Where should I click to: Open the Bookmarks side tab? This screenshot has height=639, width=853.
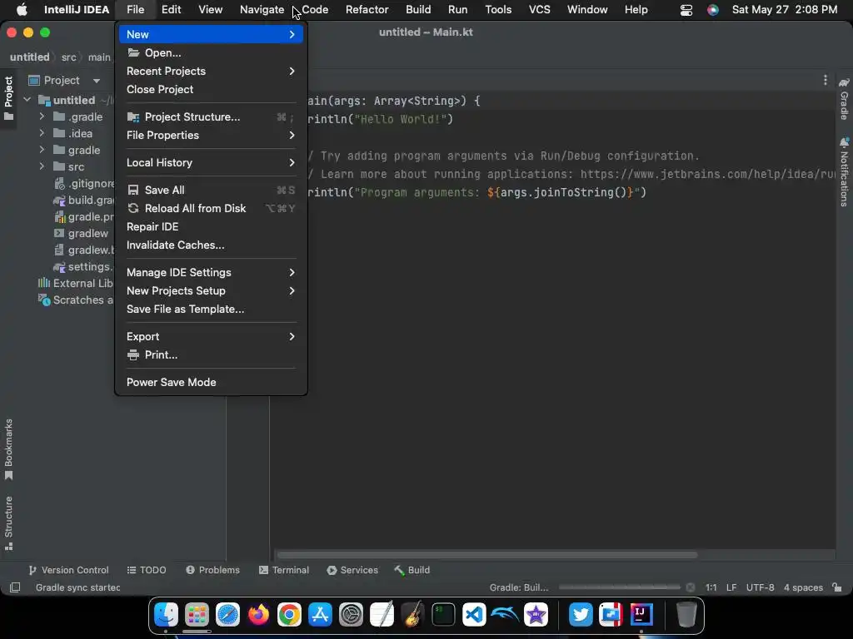pyautogui.click(x=8, y=450)
